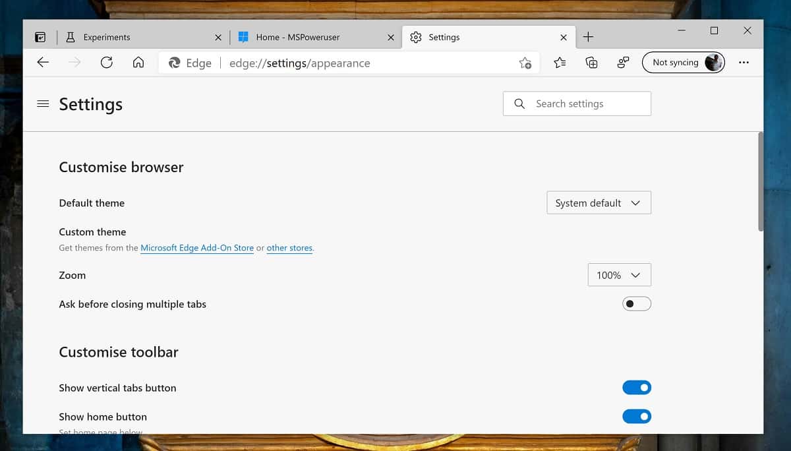Refresh the page with the reload icon
791x451 pixels.
click(106, 63)
